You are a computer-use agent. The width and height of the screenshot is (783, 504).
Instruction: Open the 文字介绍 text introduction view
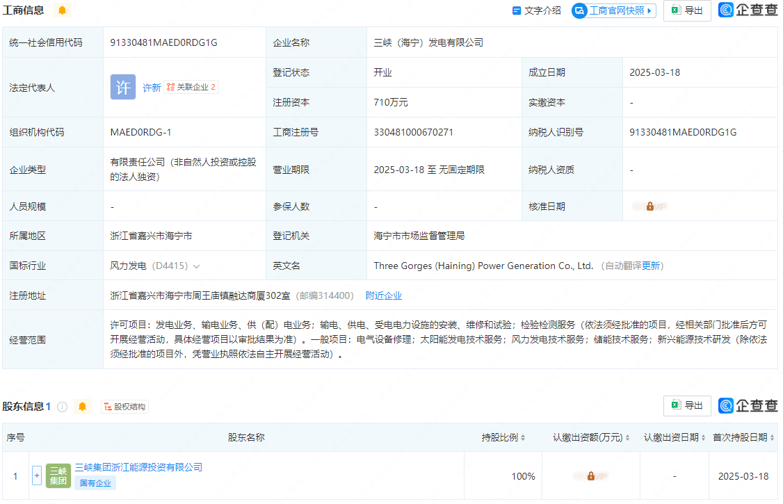tap(536, 10)
